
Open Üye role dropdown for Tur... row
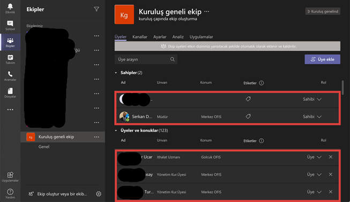pos(314,192)
